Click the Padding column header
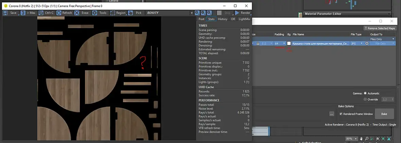Image resolution: width=401 pixels, height=143 pixels. [x=279, y=34]
